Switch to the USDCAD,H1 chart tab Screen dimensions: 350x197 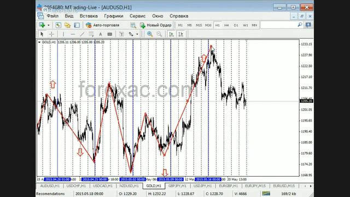pos(103,186)
